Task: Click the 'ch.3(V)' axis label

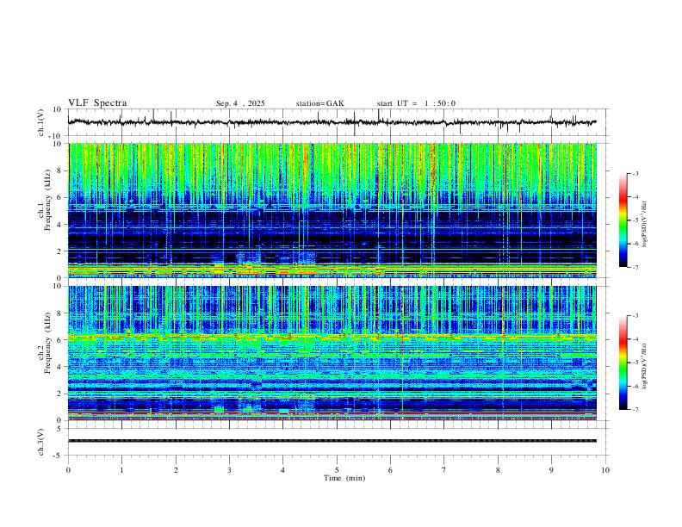Action: pyautogui.click(x=41, y=443)
